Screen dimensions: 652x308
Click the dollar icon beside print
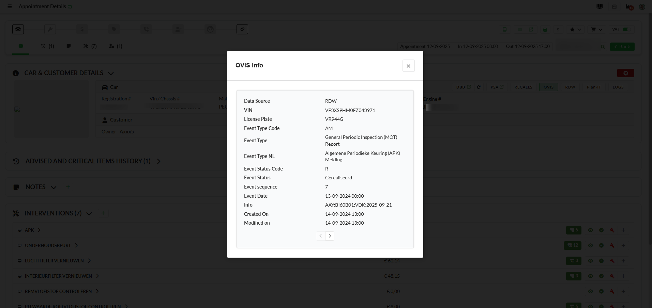coord(558,30)
